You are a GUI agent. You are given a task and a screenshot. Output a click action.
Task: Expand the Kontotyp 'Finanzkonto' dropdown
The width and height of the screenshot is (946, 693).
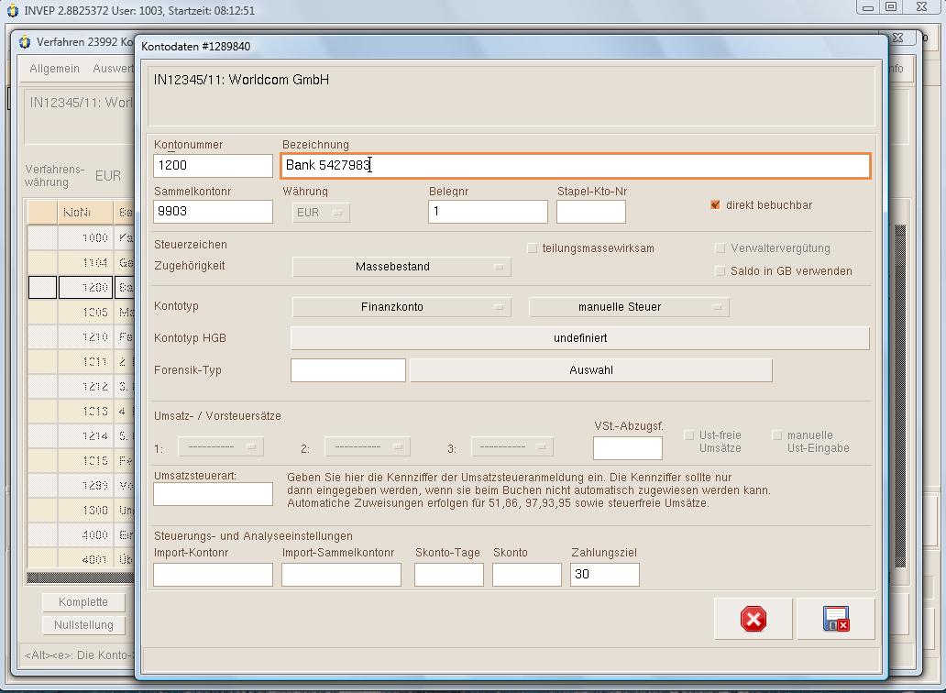click(x=401, y=307)
